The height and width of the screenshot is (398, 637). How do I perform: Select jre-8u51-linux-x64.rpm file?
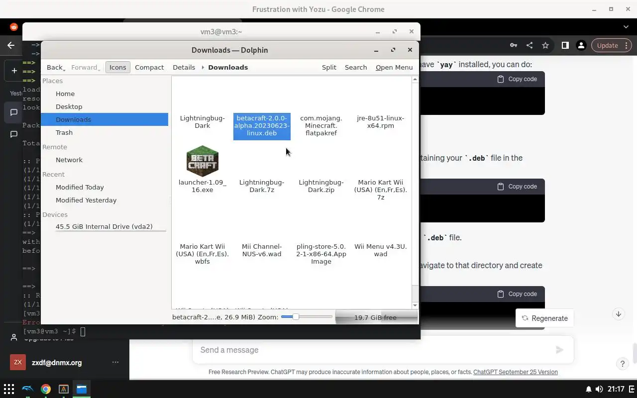tap(381, 122)
